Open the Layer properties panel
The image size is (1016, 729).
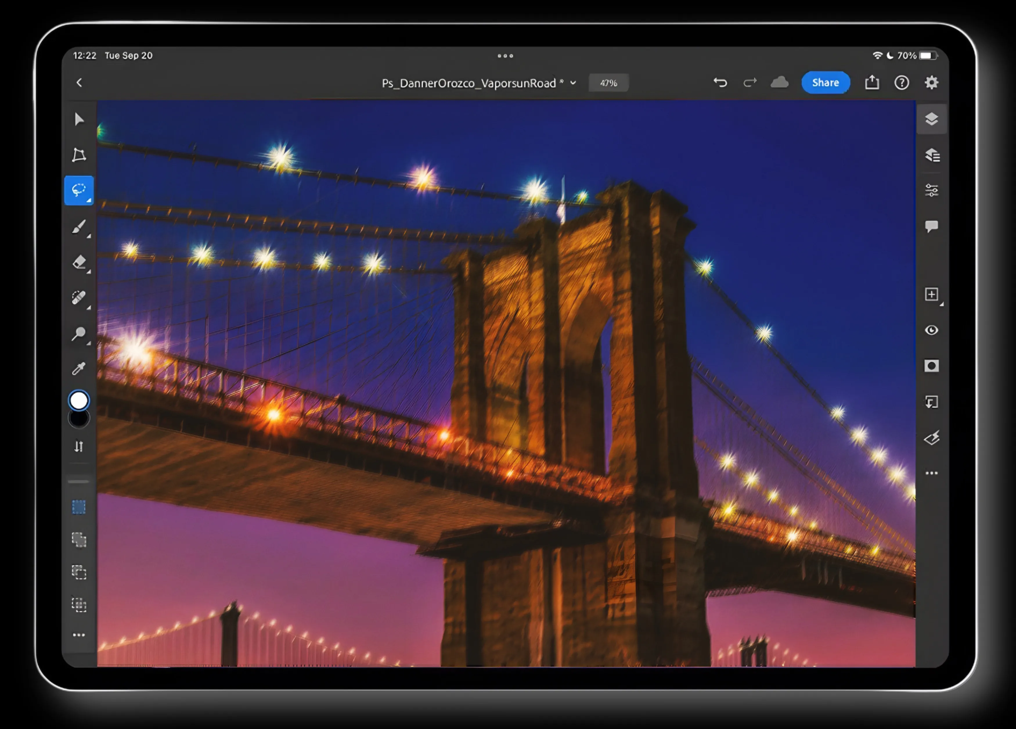click(x=931, y=191)
